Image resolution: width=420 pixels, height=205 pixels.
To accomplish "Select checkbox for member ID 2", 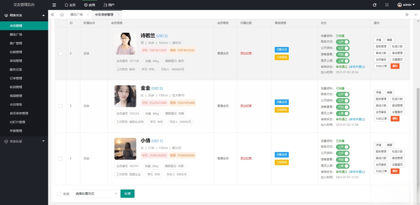I will click(61, 106).
